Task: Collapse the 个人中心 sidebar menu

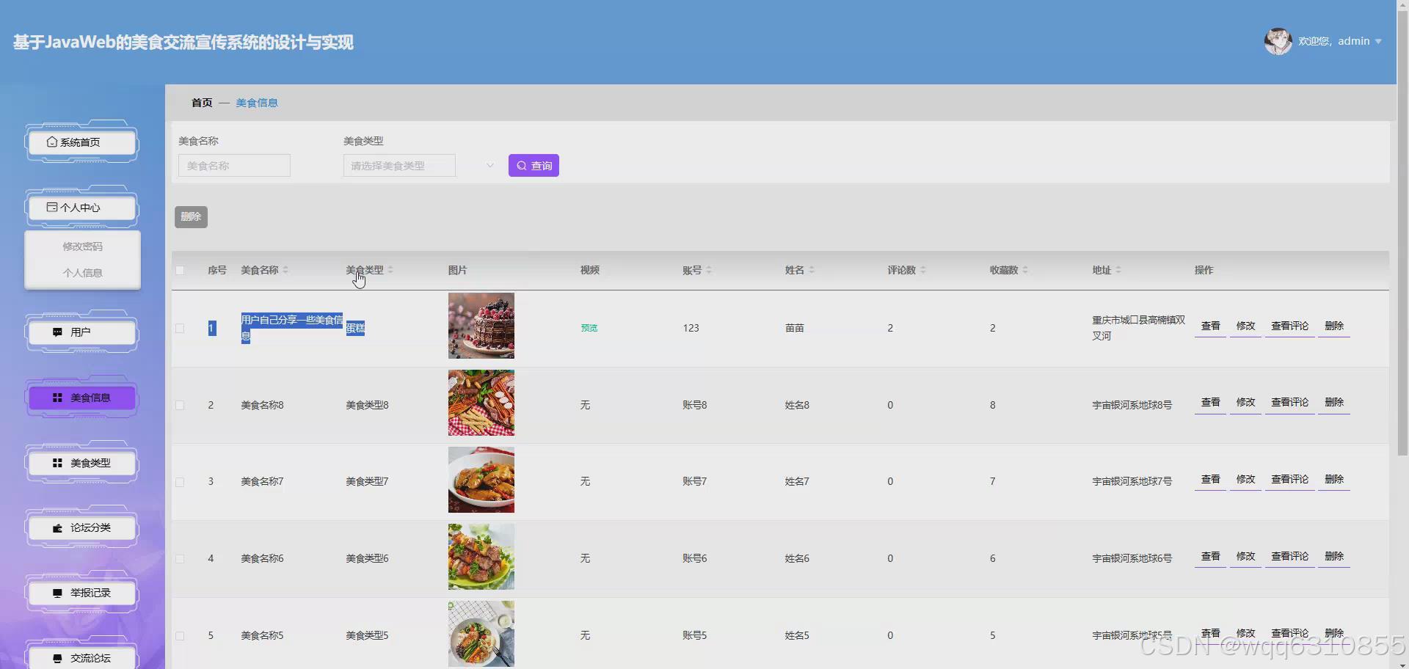Action: 81,208
